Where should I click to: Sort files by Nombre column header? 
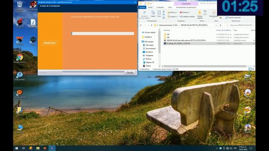pos(167,30)
